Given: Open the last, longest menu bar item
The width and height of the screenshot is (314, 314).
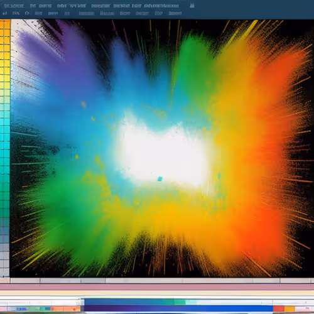Looking at the screenshot, I should click(161, 6).
